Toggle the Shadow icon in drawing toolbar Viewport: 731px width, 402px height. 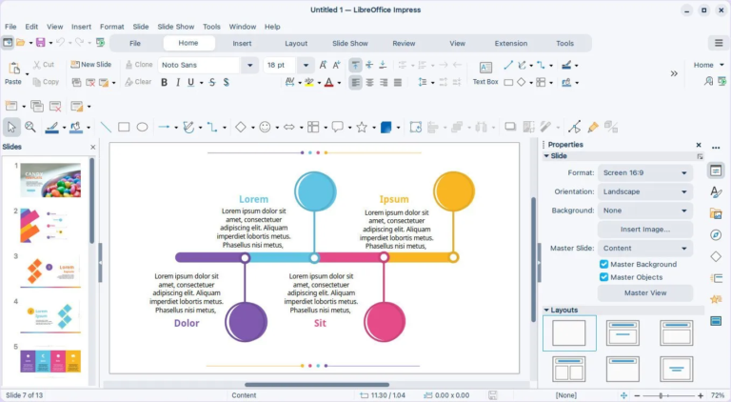[x=510, y=127]
